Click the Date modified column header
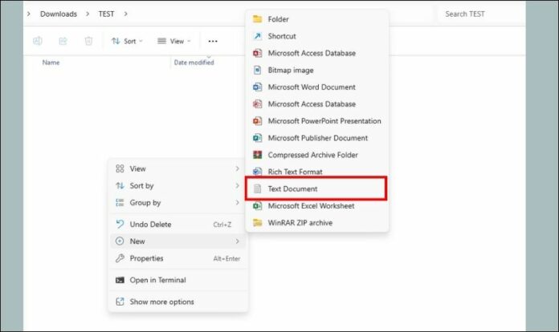 coord(194,63)
